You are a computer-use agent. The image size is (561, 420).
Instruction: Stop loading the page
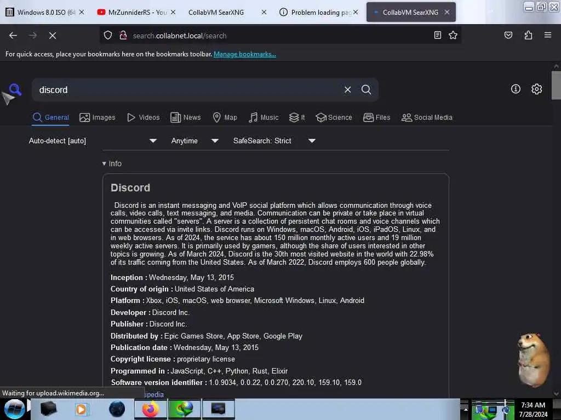point(52,36)
